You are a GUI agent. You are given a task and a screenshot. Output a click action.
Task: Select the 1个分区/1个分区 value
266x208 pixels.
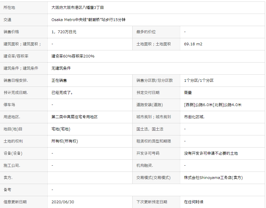[x=199, y=81]
